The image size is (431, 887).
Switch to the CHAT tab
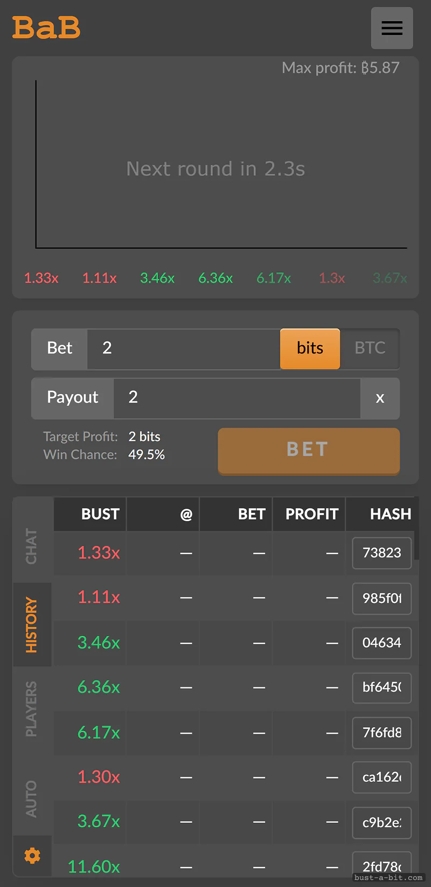pyautogui.click(x=32, y=546)
